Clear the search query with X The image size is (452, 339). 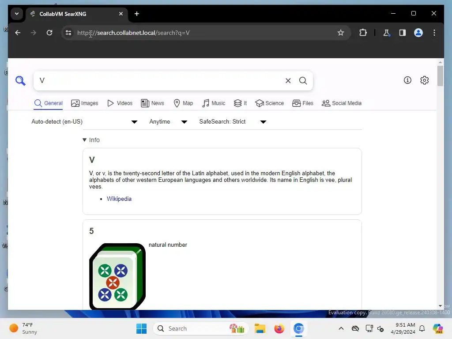(288, 81)
